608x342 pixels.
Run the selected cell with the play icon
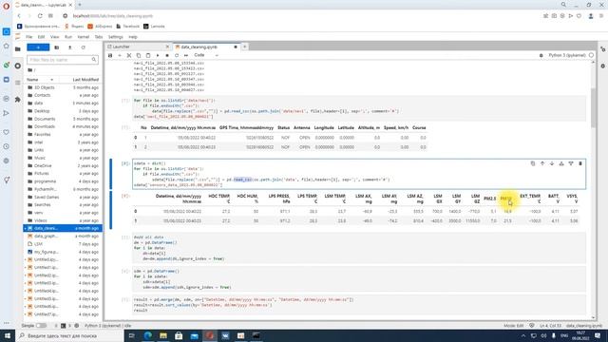(x=158, y=55)
